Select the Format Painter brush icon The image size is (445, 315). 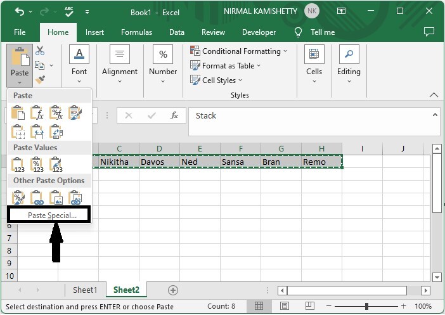tap(40, 80)
